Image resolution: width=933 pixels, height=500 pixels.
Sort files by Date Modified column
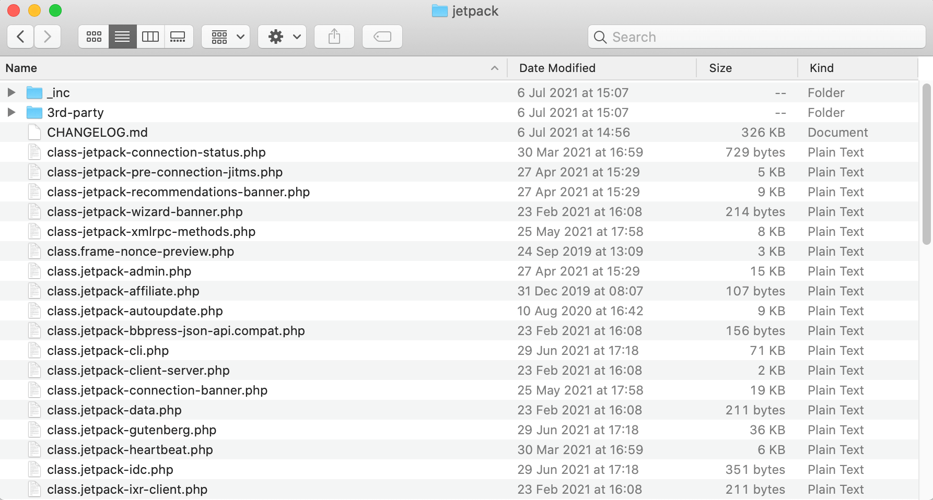click(x=557, y=68)
